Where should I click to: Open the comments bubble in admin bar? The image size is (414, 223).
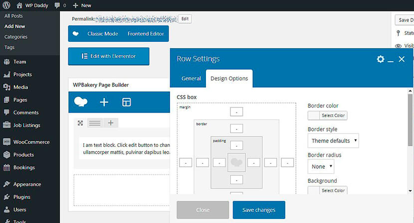pyautogui.click(x=60, y=5)
